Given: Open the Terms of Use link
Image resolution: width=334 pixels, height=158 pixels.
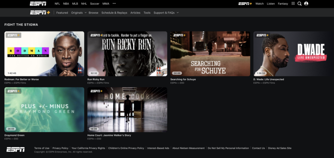Looking at the screenshot, I should coord(42,148).
